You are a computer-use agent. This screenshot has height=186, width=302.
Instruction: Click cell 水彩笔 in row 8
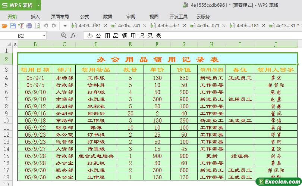pos(96,106)
